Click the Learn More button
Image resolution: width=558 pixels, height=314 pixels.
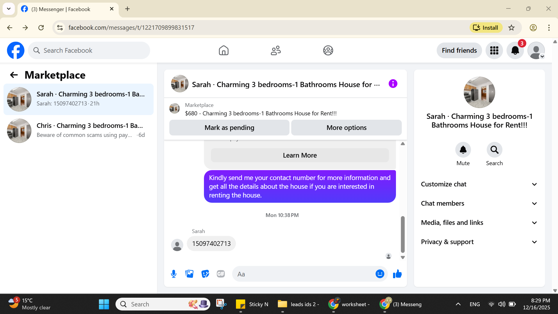coord(300,155)
